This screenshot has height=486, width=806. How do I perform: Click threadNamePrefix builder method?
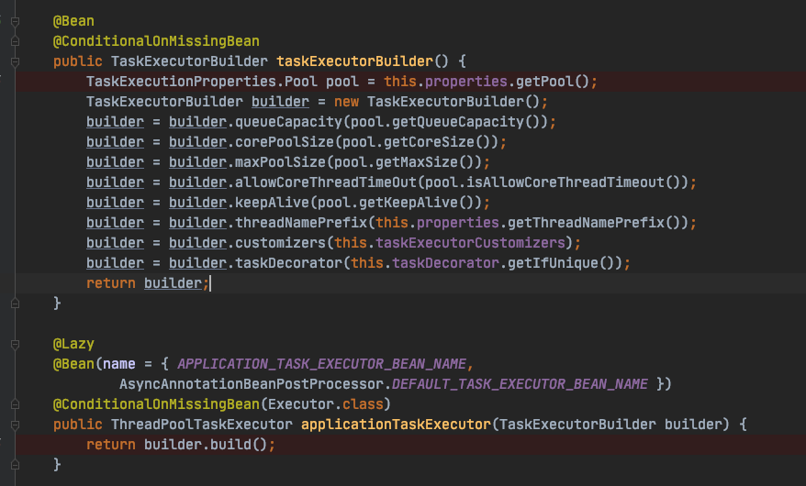tap(301, 223)
